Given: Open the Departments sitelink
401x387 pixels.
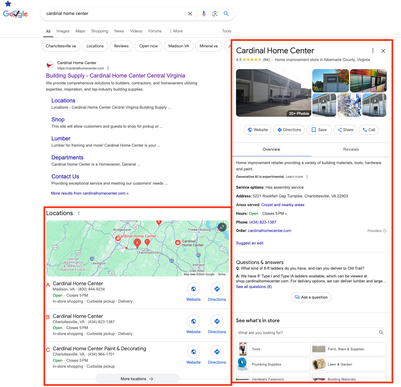Looking at the screenshot, I should tap(68, 158).
